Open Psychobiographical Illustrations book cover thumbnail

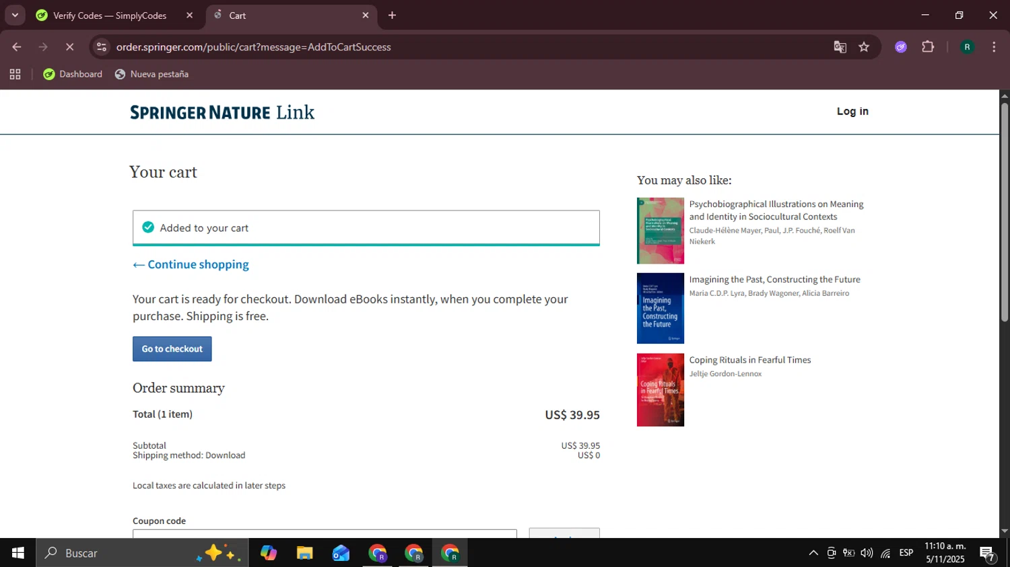661,231
